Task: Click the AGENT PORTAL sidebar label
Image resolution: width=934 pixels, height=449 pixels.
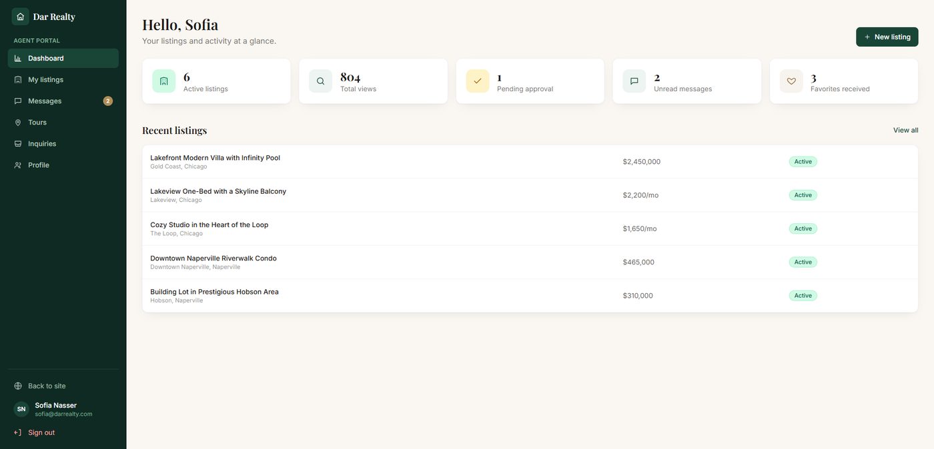Action: tap(37, 41)
